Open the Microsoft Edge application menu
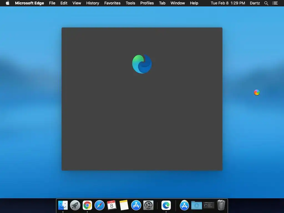 click(29, 3)
